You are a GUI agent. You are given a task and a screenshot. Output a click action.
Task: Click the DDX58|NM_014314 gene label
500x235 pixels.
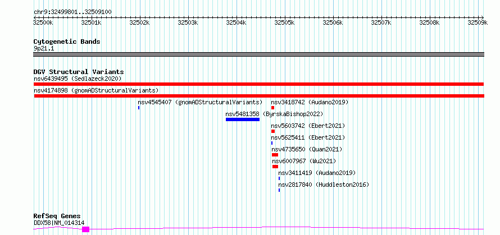tap(59, 223)
